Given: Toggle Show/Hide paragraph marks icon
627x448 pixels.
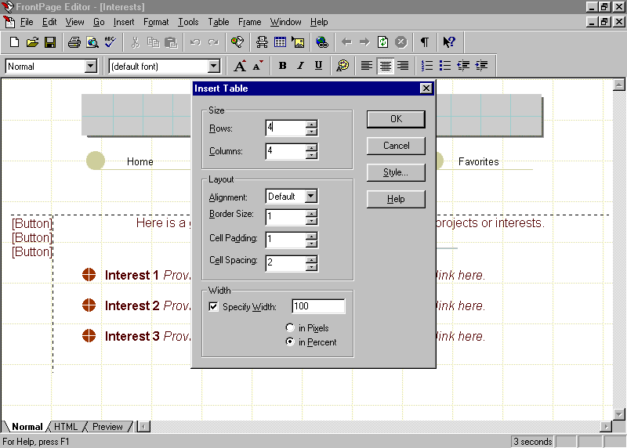Looking at the screenshot, I should point(425,42).
